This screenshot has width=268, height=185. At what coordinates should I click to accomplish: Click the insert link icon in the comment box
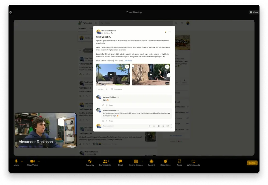tap(154, 126)
